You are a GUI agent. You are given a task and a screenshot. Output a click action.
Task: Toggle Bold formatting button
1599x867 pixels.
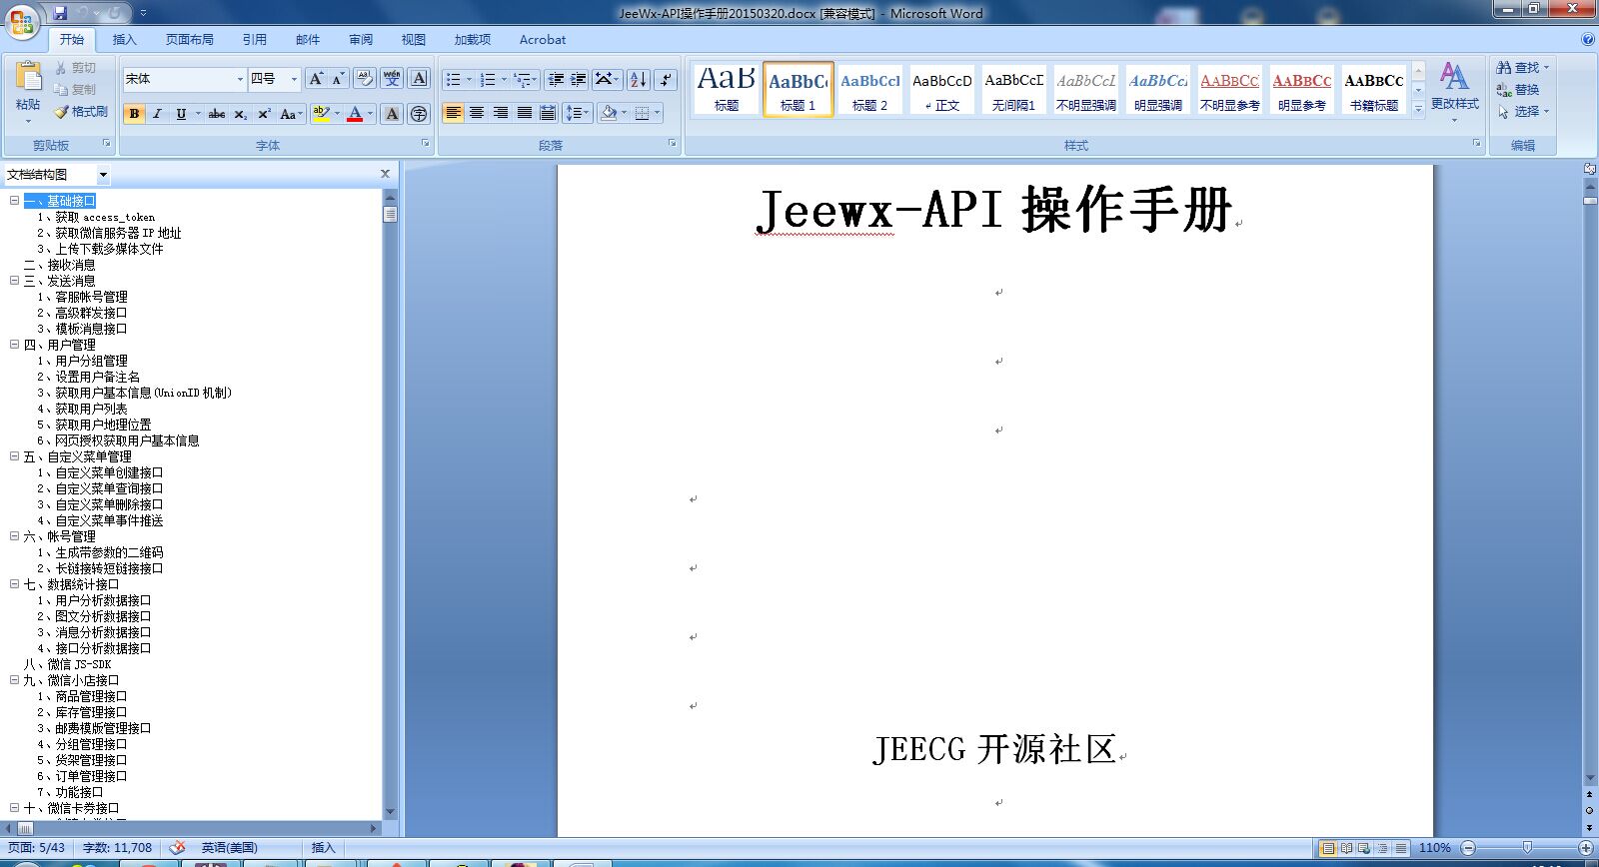point(134,114)
